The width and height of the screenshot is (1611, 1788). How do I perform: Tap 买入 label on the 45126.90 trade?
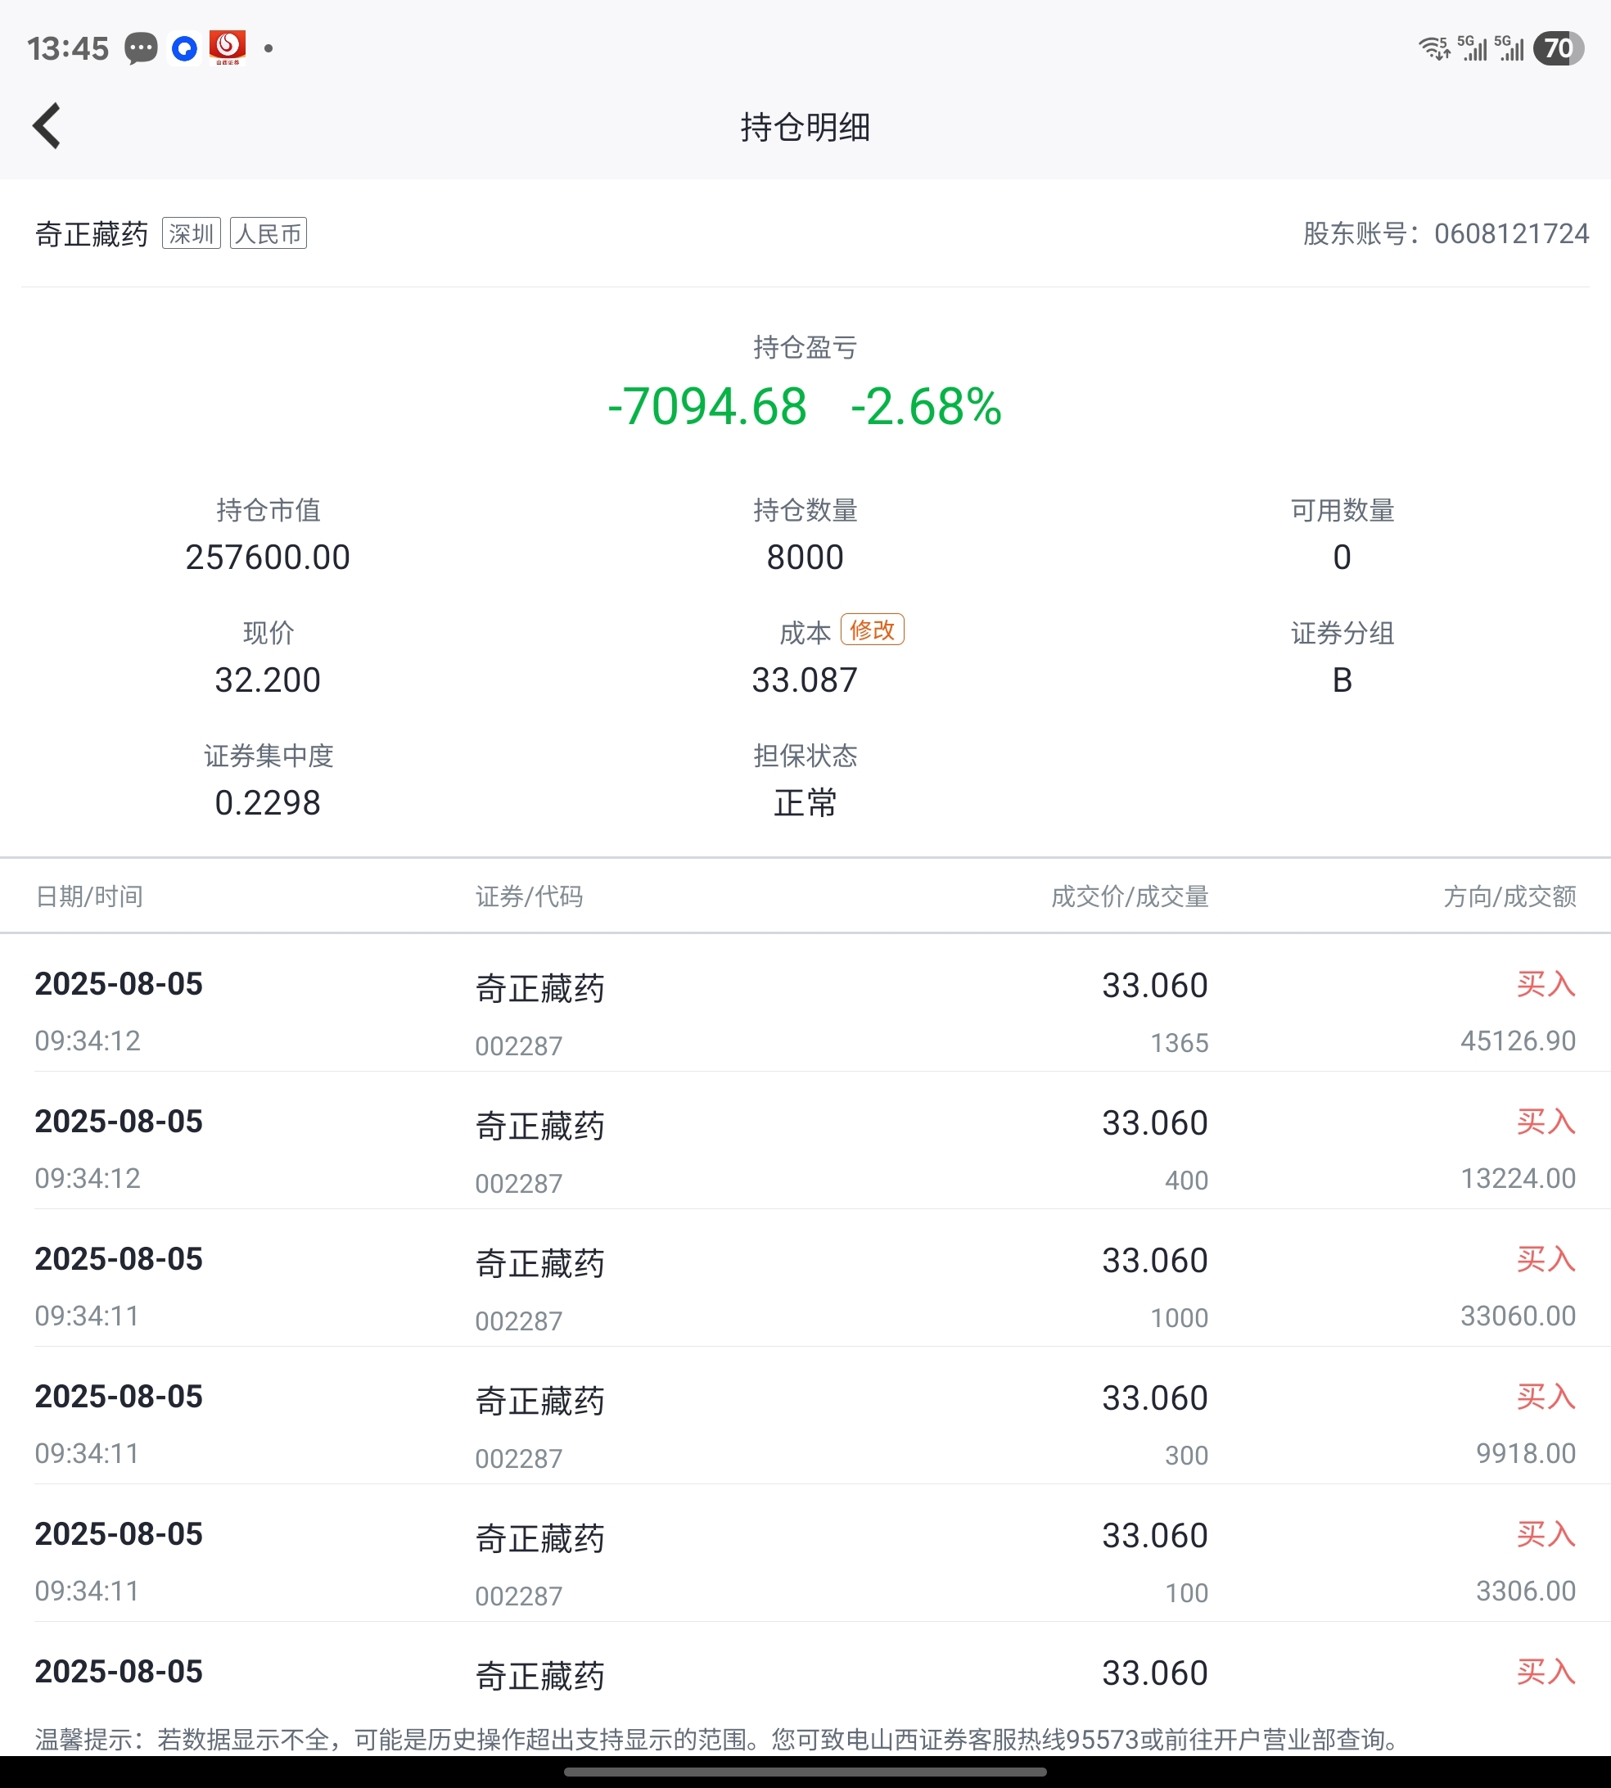[x=1546, y=984]
